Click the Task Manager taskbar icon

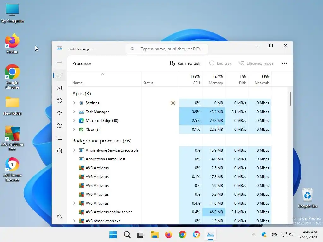(210, 234)
